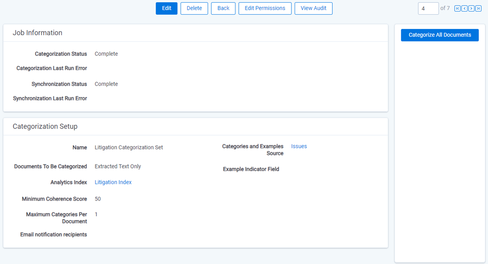Go to first record navigation icon
This screenshot has height=264, width=488.
457,8
